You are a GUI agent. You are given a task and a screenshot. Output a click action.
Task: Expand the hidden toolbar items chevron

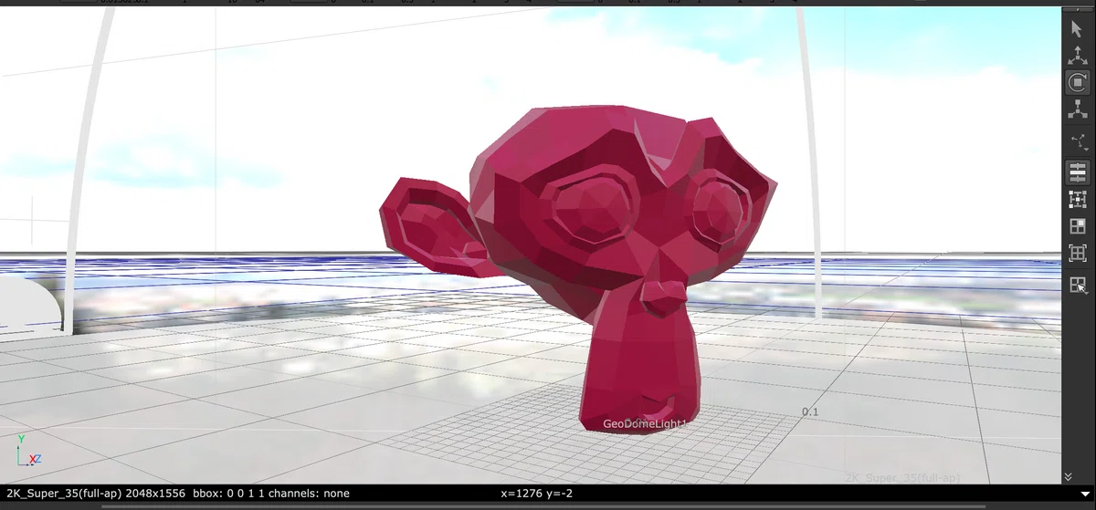[1068, 477]
